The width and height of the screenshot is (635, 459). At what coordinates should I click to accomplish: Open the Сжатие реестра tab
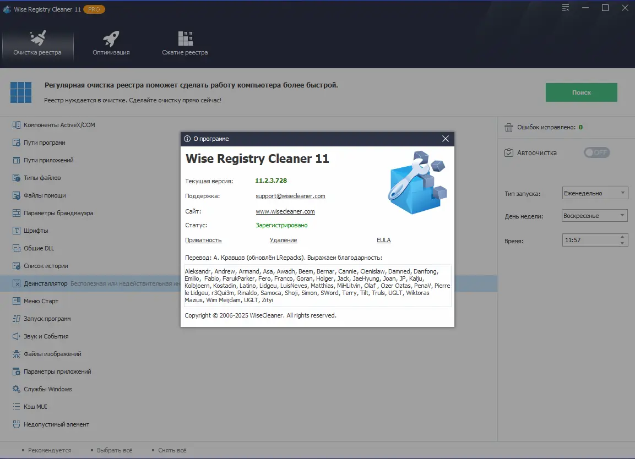click(x=184, y=43)
